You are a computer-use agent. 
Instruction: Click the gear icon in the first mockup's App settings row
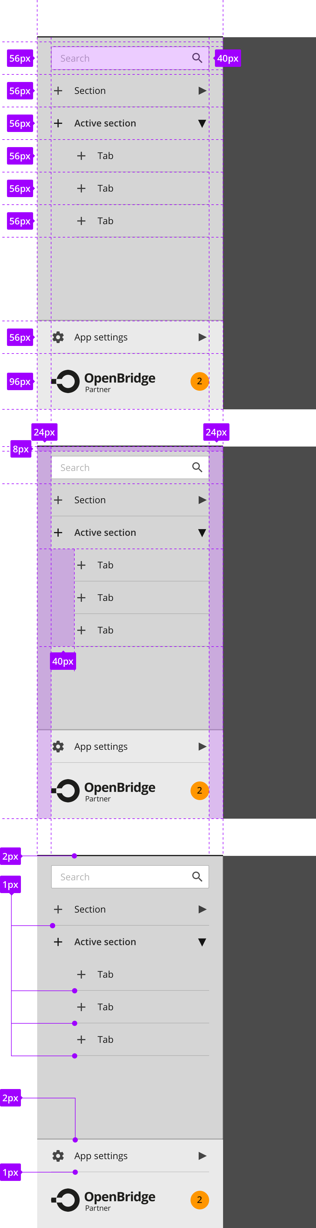[x=58, y=338]
